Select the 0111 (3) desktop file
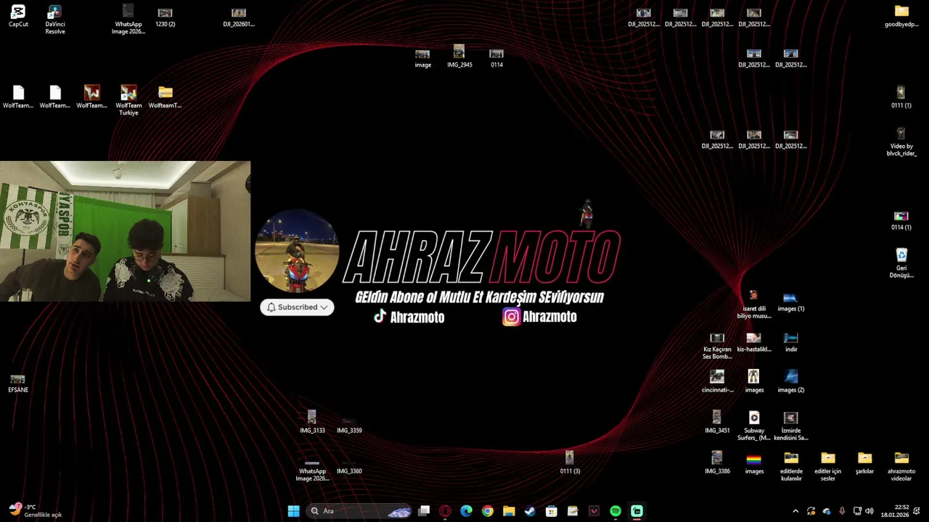The image size is (929, 522). tap(570, 463)
